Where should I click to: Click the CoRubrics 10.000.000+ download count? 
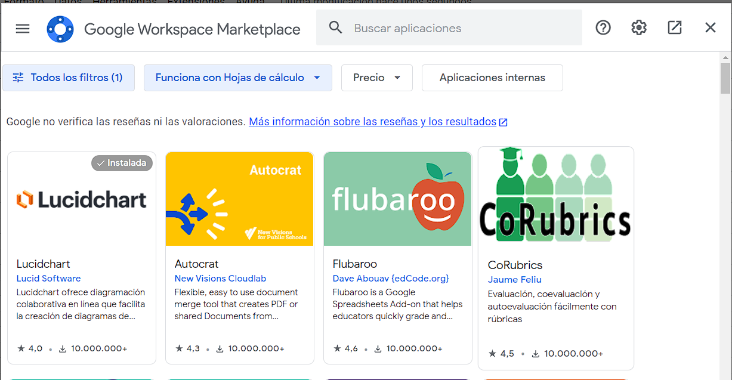click(x=567, y=354)
